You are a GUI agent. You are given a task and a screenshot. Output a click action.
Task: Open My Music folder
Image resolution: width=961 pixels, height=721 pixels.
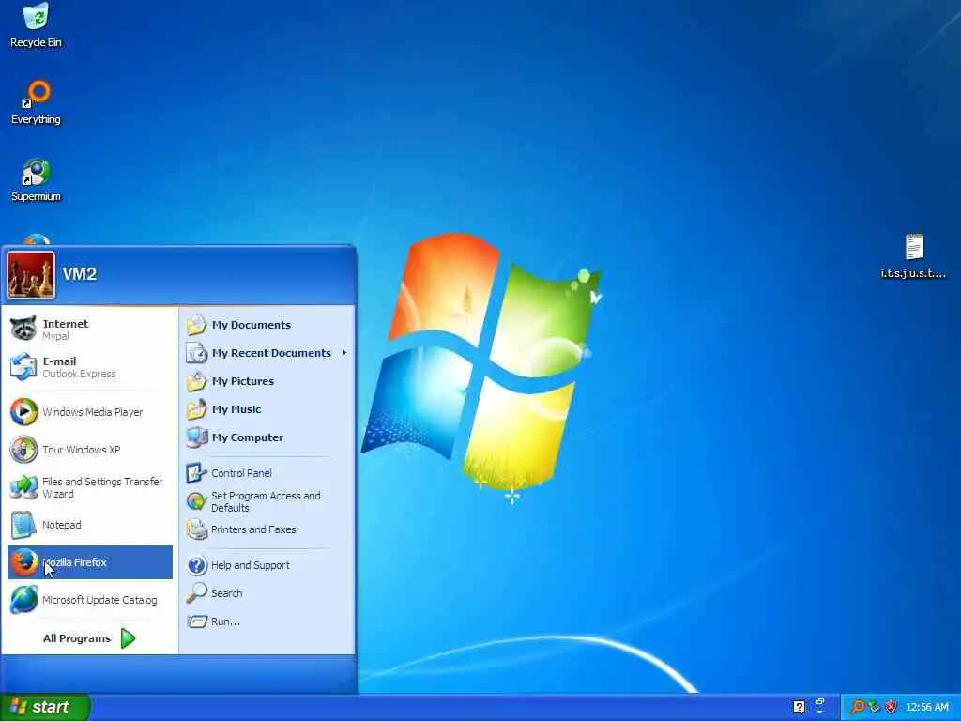click(267, 409)
